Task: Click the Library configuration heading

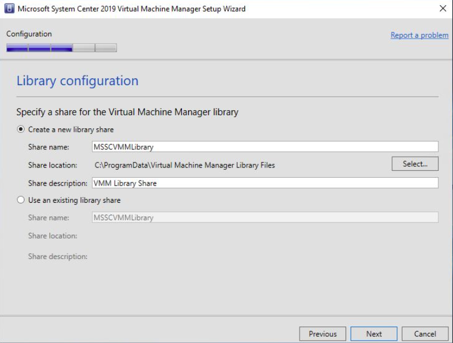Action: pyautogui.click(x=77, y=81)
